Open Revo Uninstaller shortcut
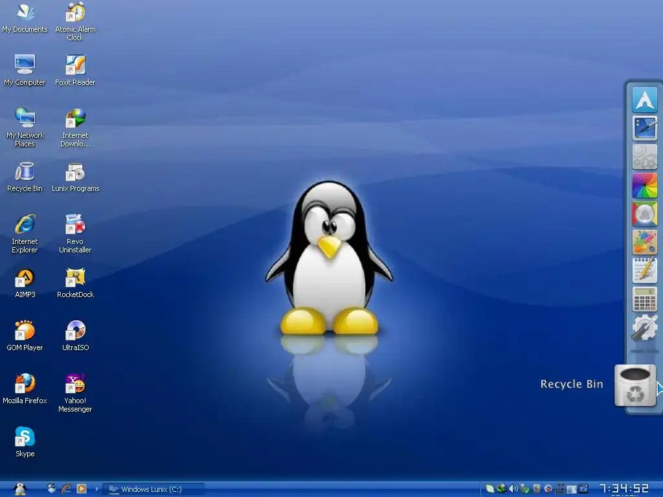This screenshot has width=663, height=497. 75,233
